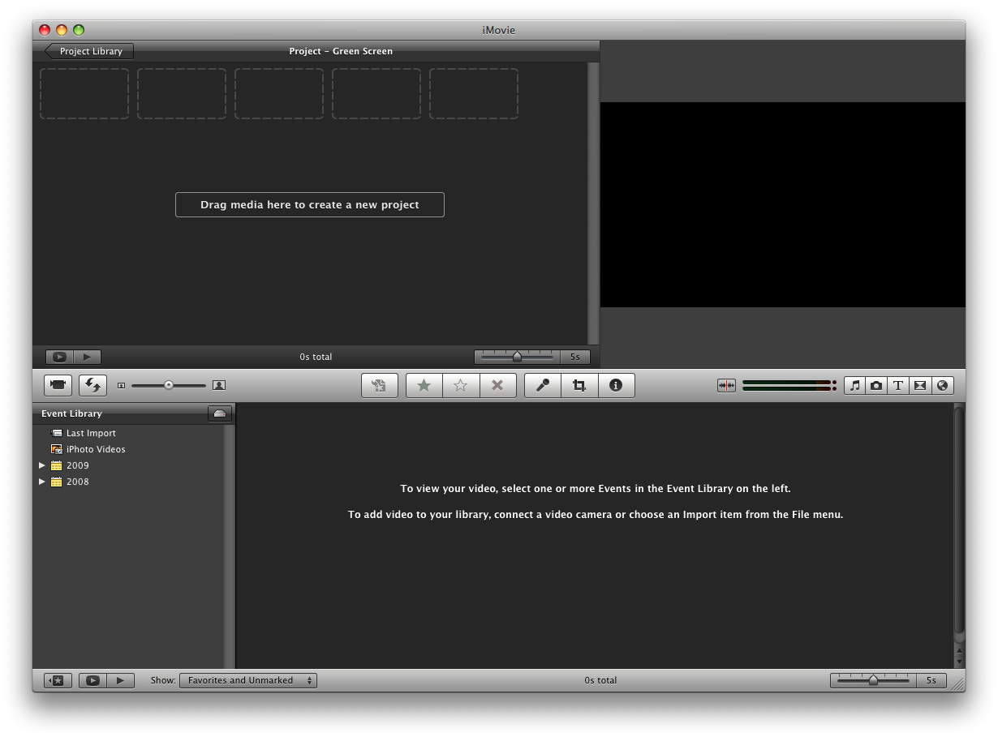
Task: Swap Events and Projects panes
Action: [93, 385]
